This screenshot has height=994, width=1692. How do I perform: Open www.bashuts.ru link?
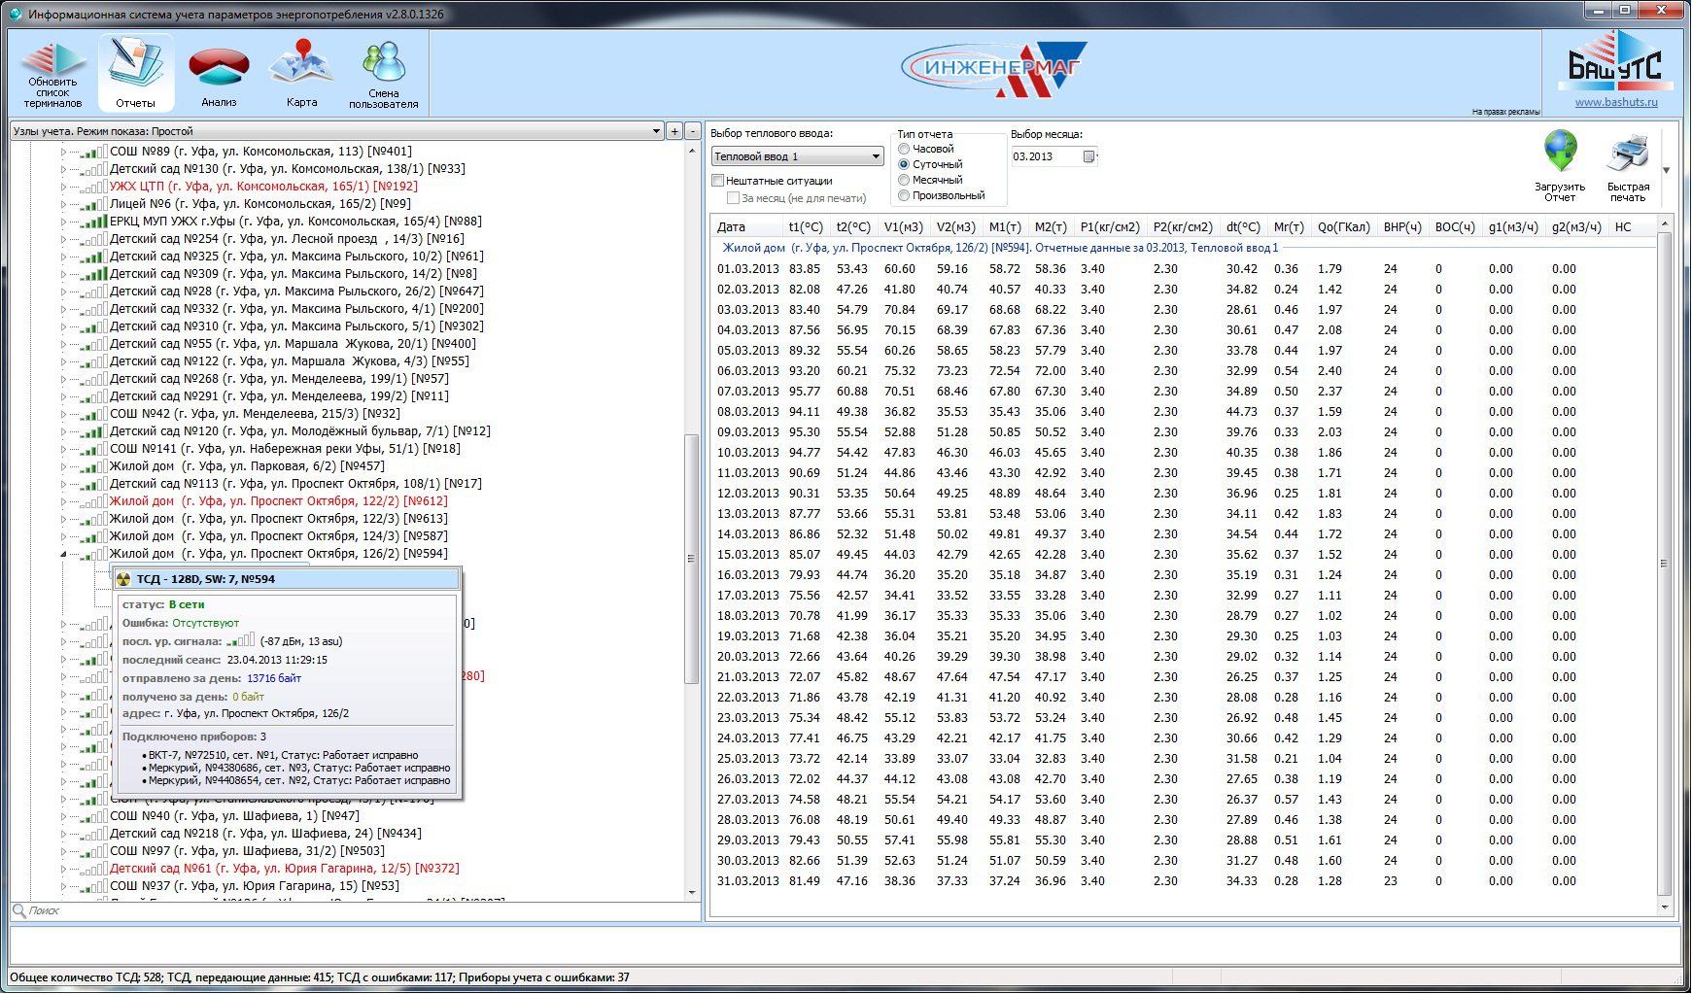1616,102
